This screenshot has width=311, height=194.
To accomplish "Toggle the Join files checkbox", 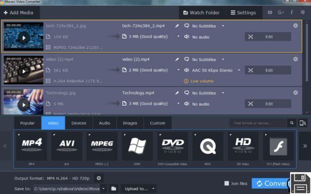I will click(227, 183).
